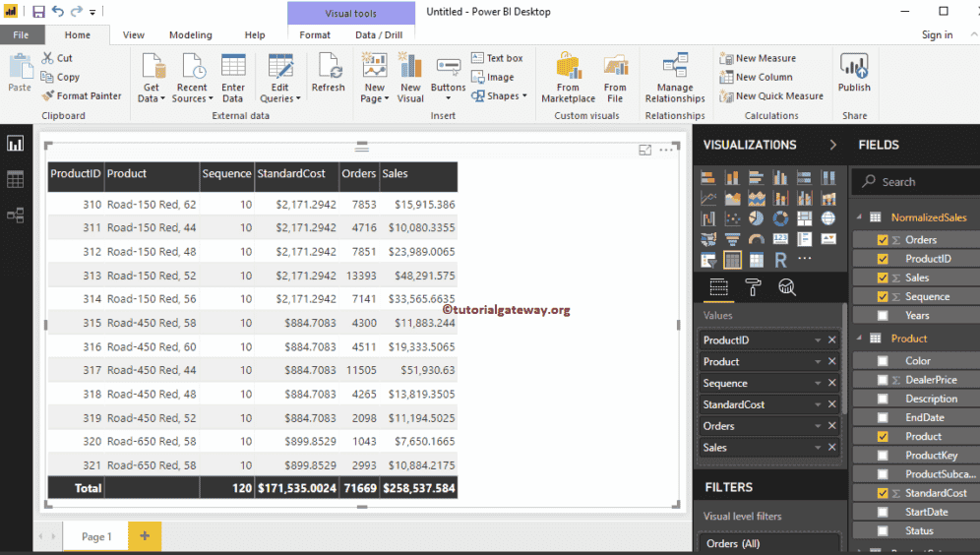Open Relationships (Model) view in left sidebar
The width and height of the screenshot is (980, 555).
point(15,215)
